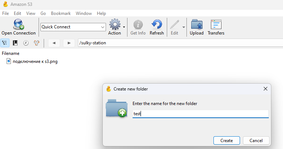This screenshot has height=149, width=283.
Task: Click the Create button
Action: click(x=227, y=140)
